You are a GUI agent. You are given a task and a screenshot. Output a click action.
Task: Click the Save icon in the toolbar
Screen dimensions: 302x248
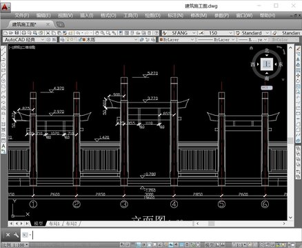click(x=17, y=33)
